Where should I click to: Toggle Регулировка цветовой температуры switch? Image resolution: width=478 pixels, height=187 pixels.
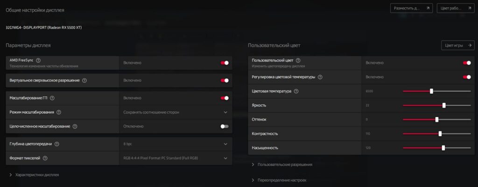(x=466, y=77)
